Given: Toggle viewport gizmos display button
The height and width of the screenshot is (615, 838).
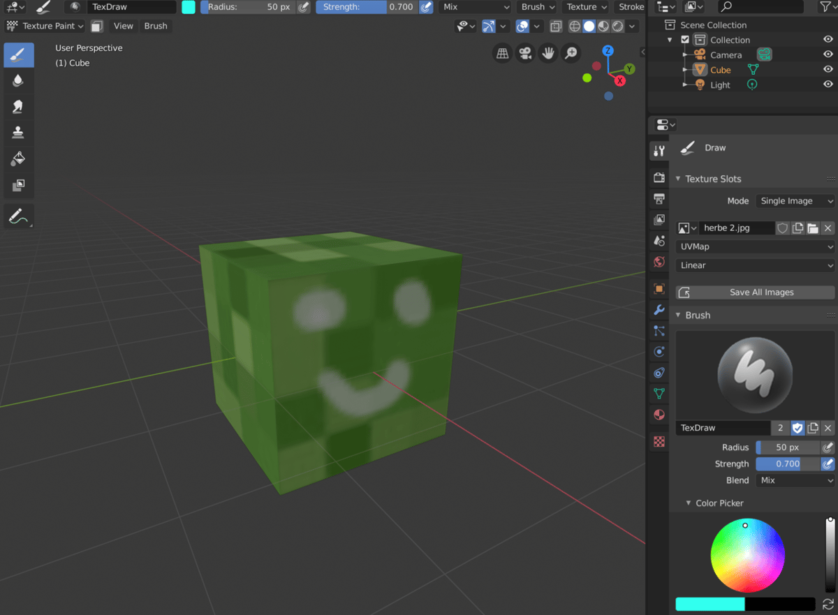Looking at the screenshot, I should click(x=489, y=26).
